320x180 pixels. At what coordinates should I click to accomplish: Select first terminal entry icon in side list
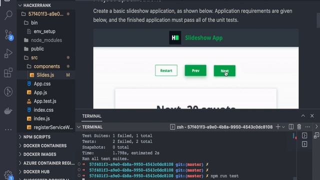(304, 135)
